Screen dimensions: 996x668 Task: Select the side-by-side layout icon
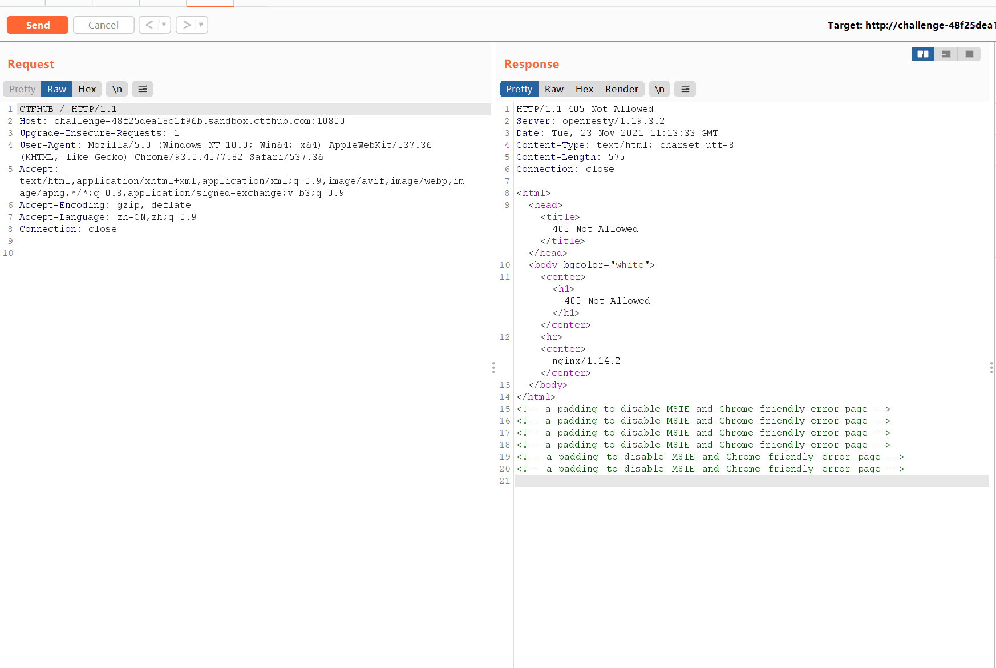922,54
